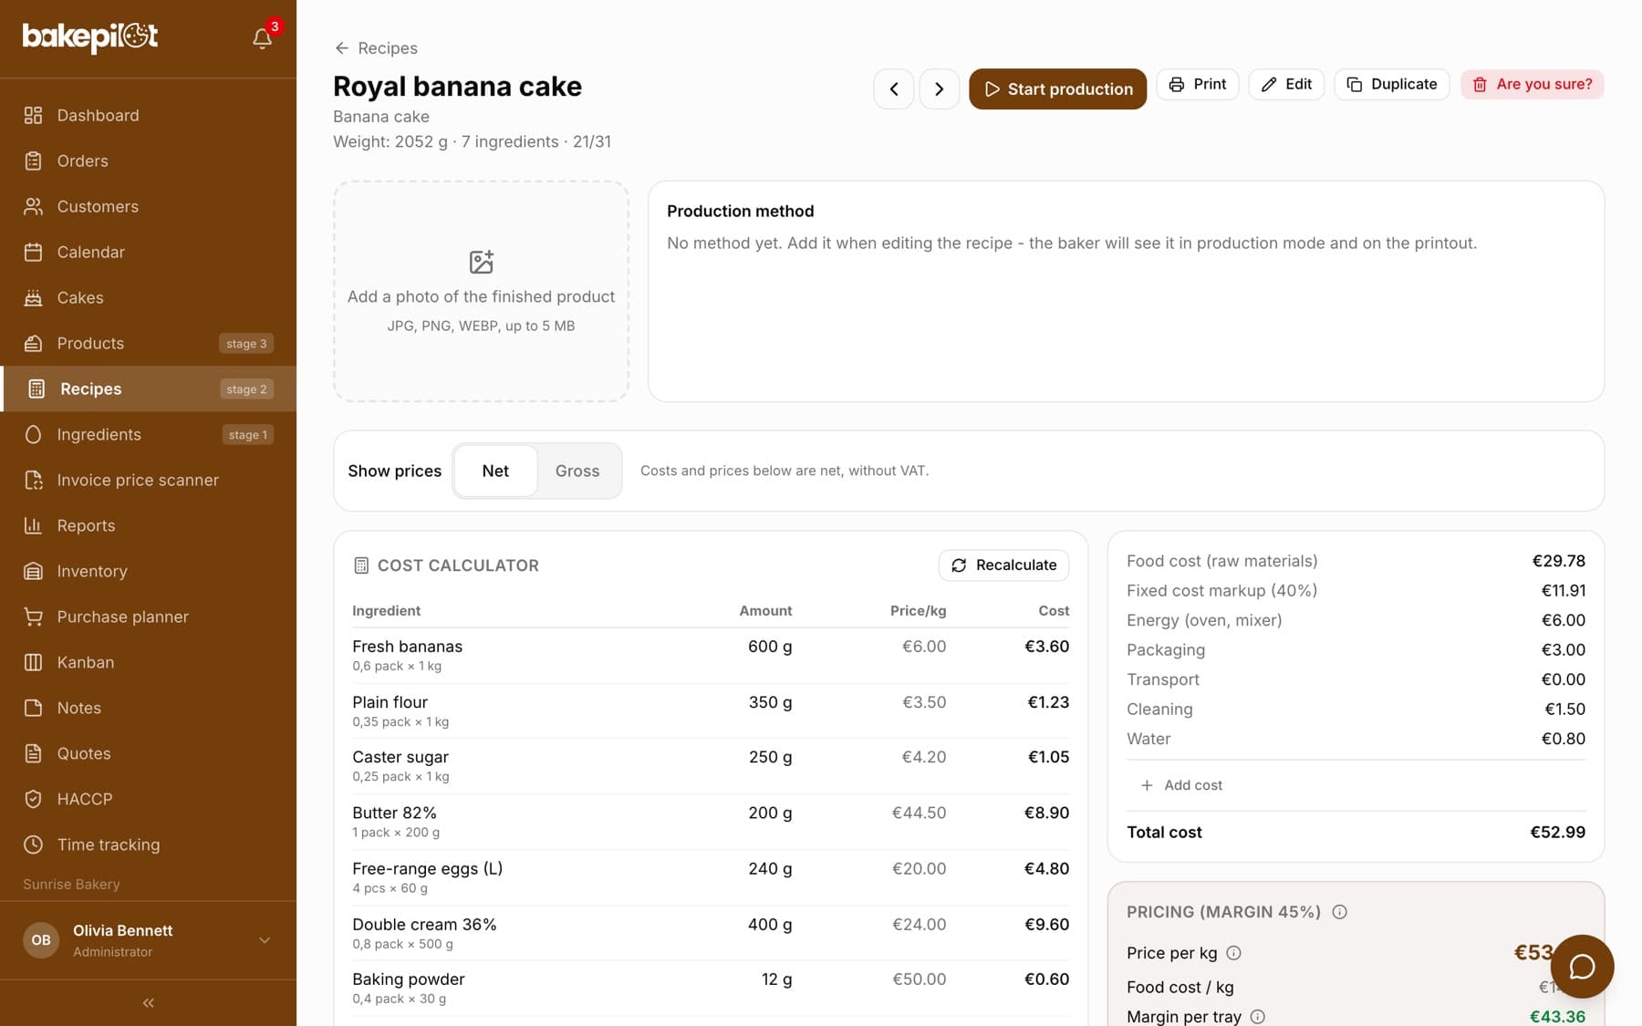Add a photo of the finished product
1642x1026 pixels.
[481, 291]
